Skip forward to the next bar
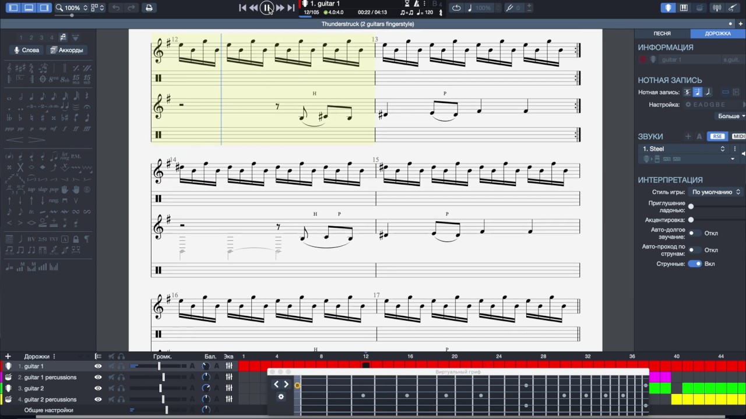746x419 pixels. 280,8
